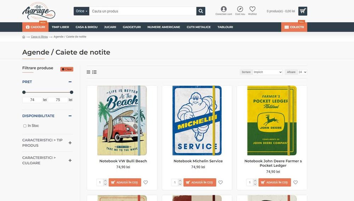The height and width of the screenshot is (201, 354).
Task: Focus the Cauta un produs search field
Action: [143, 11]
